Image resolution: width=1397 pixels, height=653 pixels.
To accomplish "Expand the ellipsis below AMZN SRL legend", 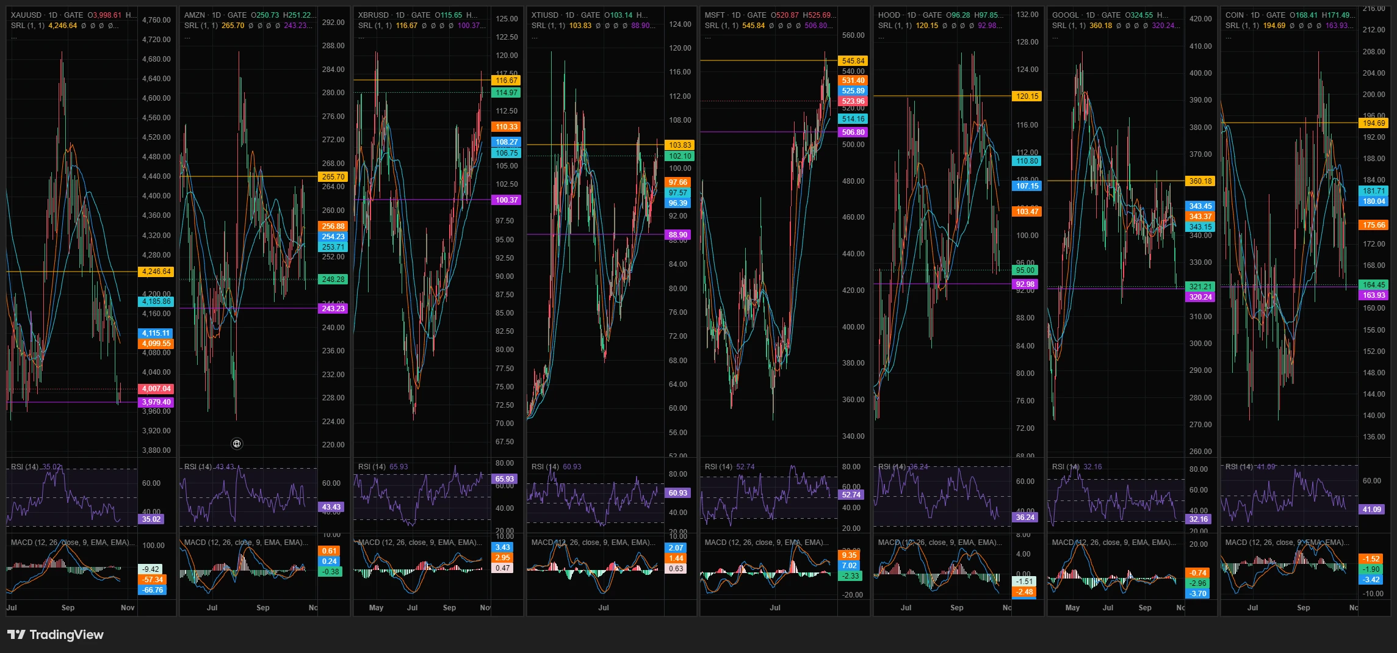I will (x=187, y=37).
